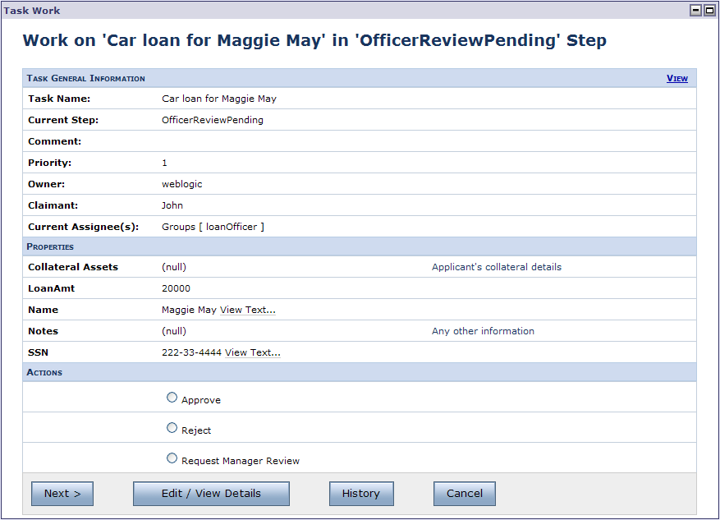Click 'Applicant's collateral details' description
The image size is (720, 520).
(x=497, y=267)
